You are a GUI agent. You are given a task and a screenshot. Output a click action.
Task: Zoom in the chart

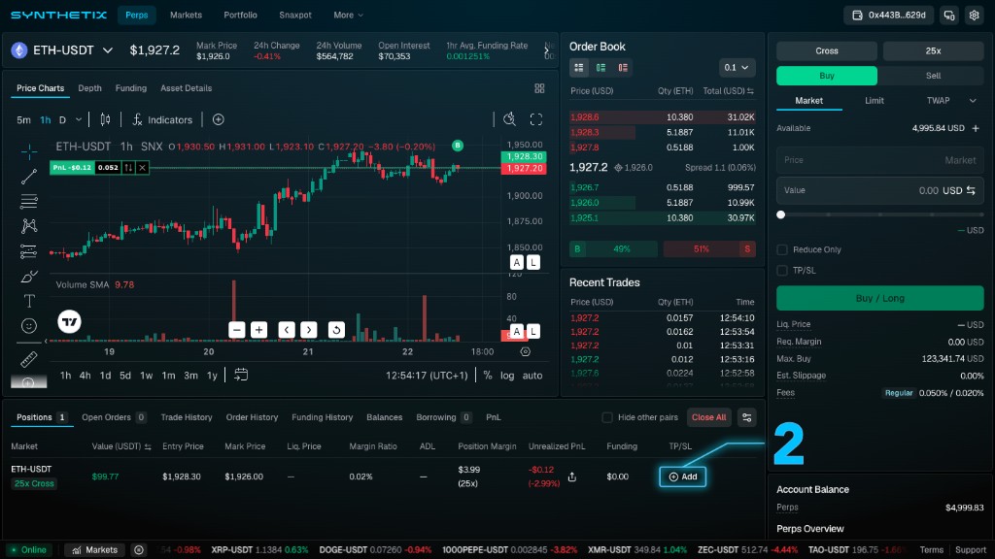point(258,330)
